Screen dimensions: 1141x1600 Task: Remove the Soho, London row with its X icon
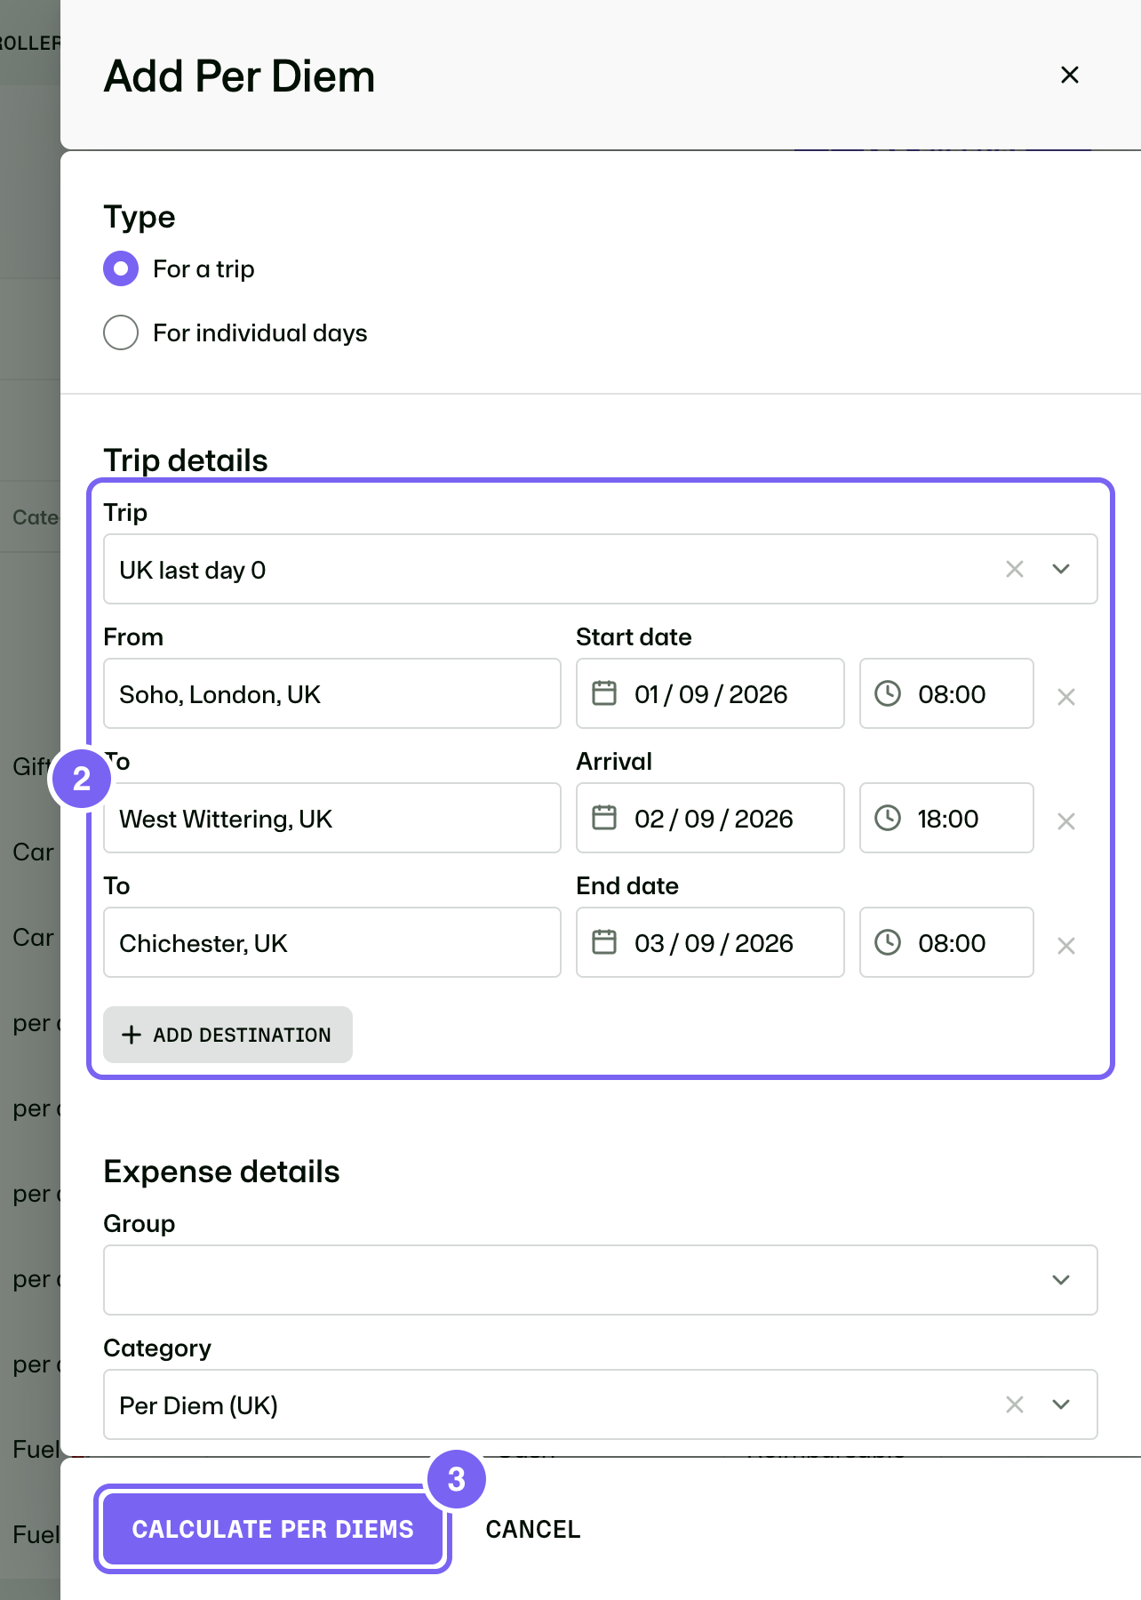point(1066,697)
